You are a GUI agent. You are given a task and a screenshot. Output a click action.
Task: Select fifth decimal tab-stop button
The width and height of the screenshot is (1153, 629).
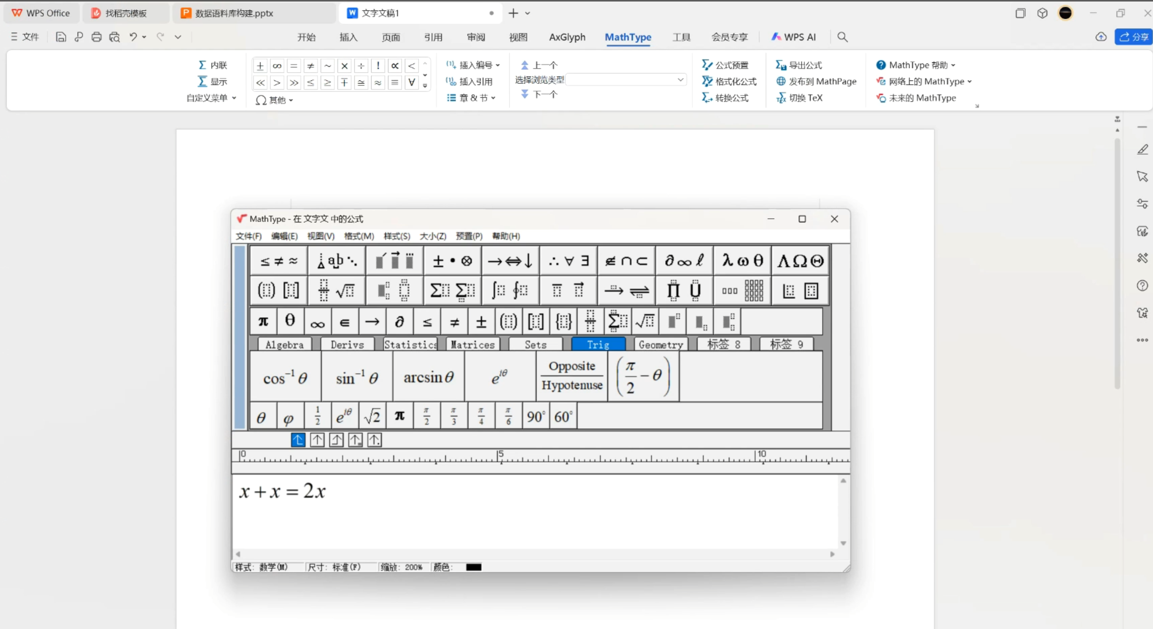(374, 440)
